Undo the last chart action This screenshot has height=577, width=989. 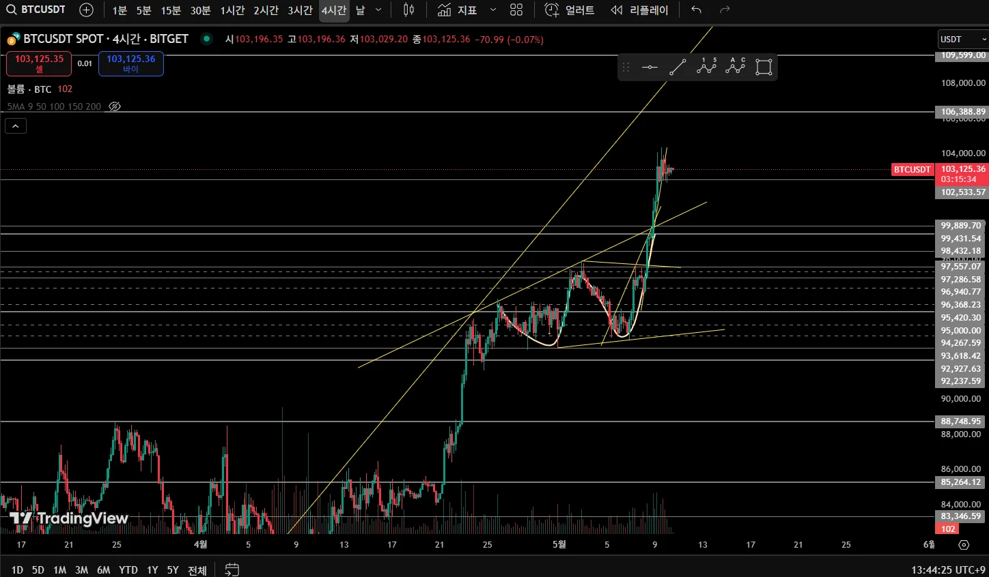pos(696,10)
